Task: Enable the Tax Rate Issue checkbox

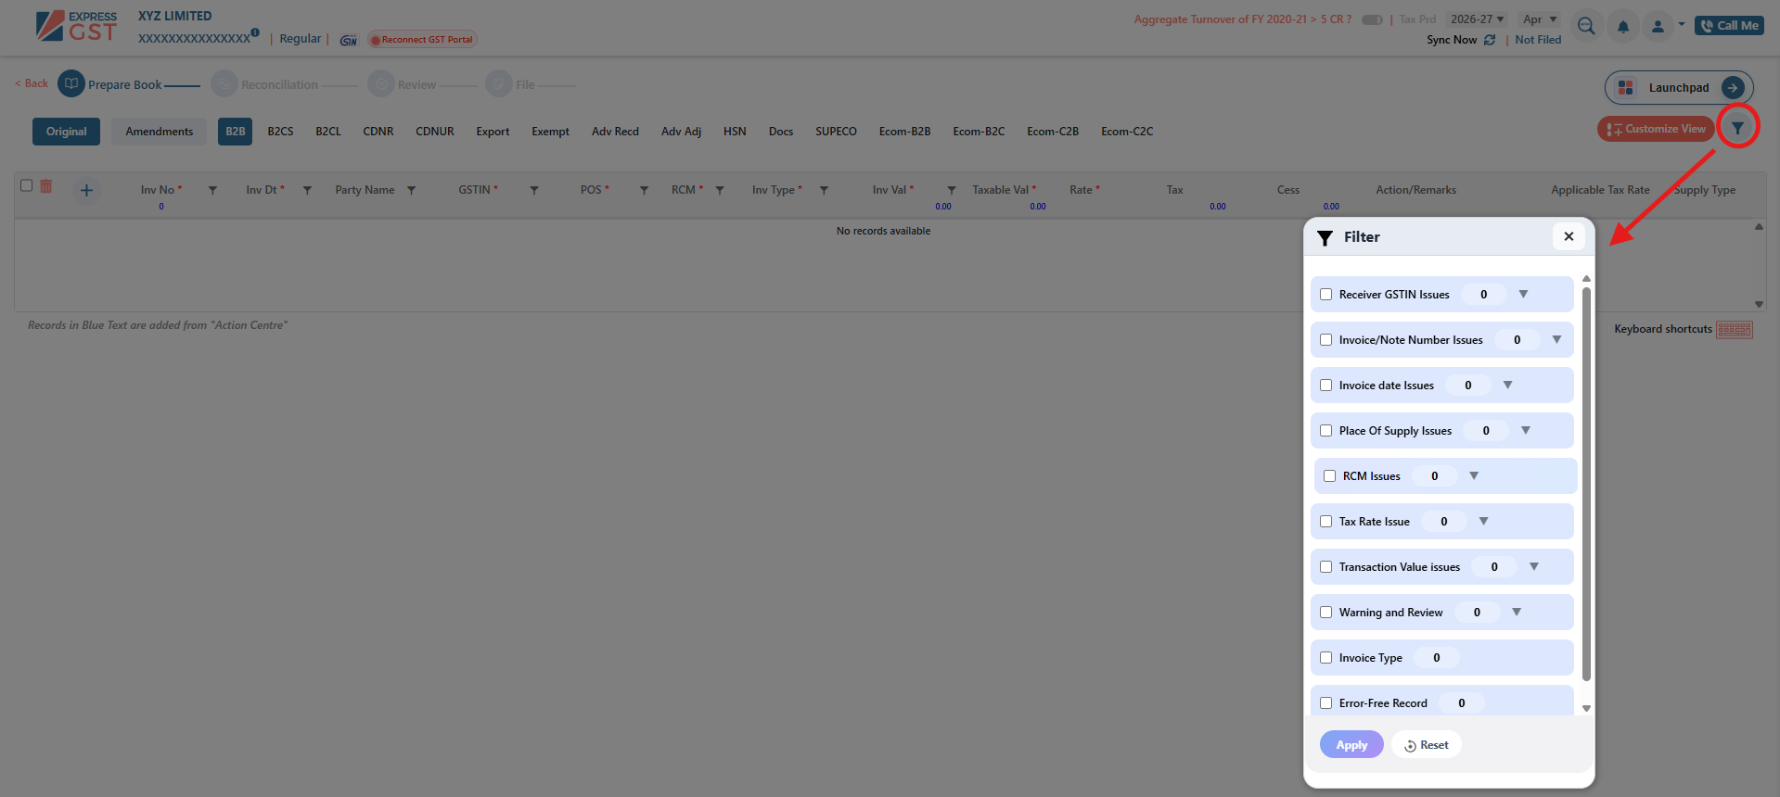Action: coord(1326,522)
